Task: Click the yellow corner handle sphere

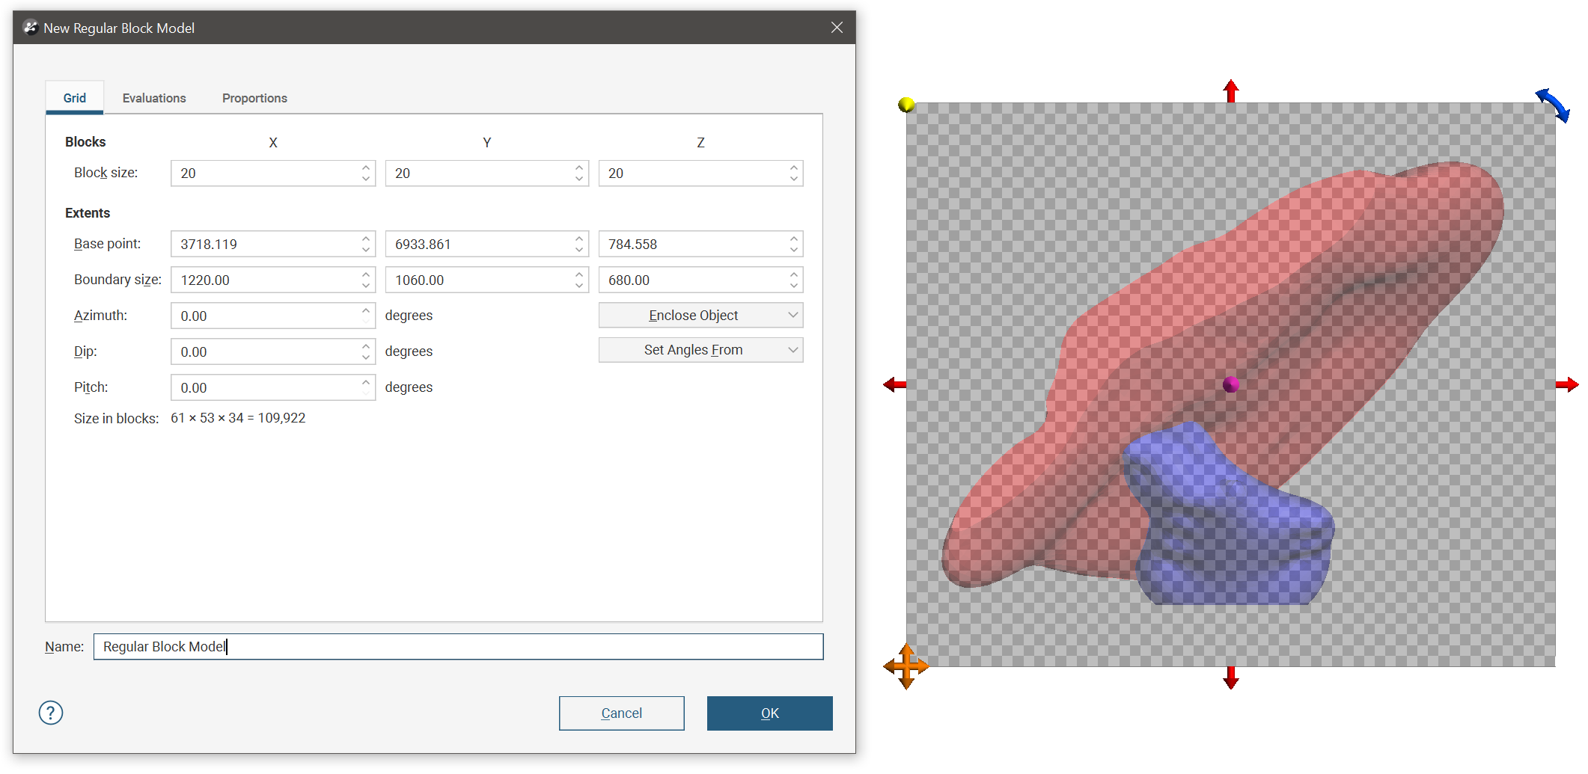Action: pos(906,105)
